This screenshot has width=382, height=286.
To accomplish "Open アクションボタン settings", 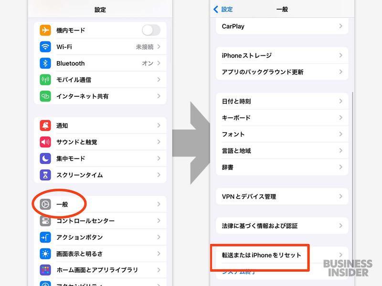I will coord(100,237).
